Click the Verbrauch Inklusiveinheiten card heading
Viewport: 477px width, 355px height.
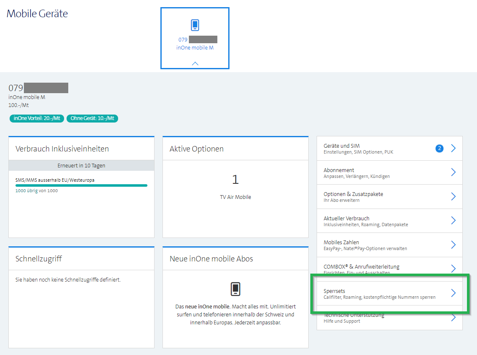coord(62,149)
